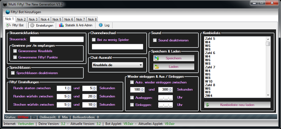Click Kombieliste scrollbar up arrow
Image resolution: width=281 pixels, height=129 pixels.
(x=268, y=39)
